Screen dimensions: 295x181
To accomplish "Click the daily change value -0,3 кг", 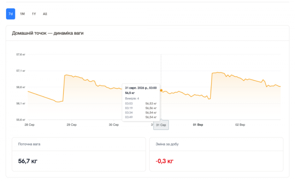I will click(165, 161).
